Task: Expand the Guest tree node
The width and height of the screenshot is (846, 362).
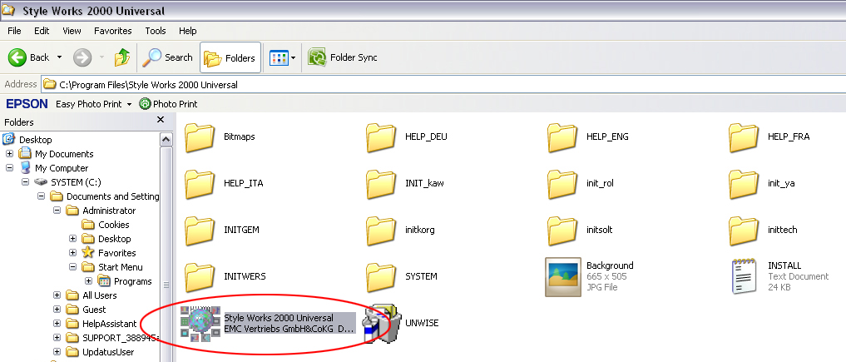Action: pos(57,309)
